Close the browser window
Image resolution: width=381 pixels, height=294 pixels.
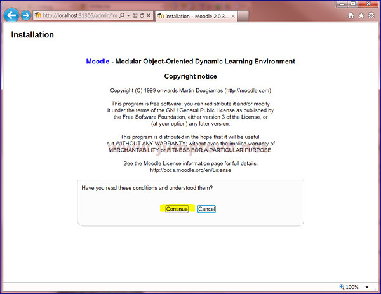point(368,4)
